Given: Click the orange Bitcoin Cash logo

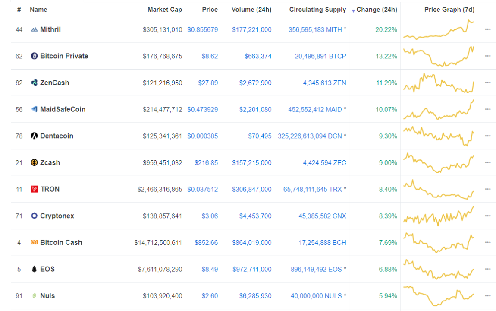Looking at the screenshot, I should click(x=34, y=242).
